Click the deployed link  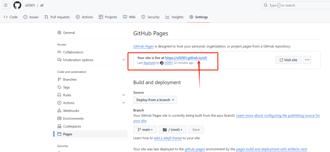[149, 63]
